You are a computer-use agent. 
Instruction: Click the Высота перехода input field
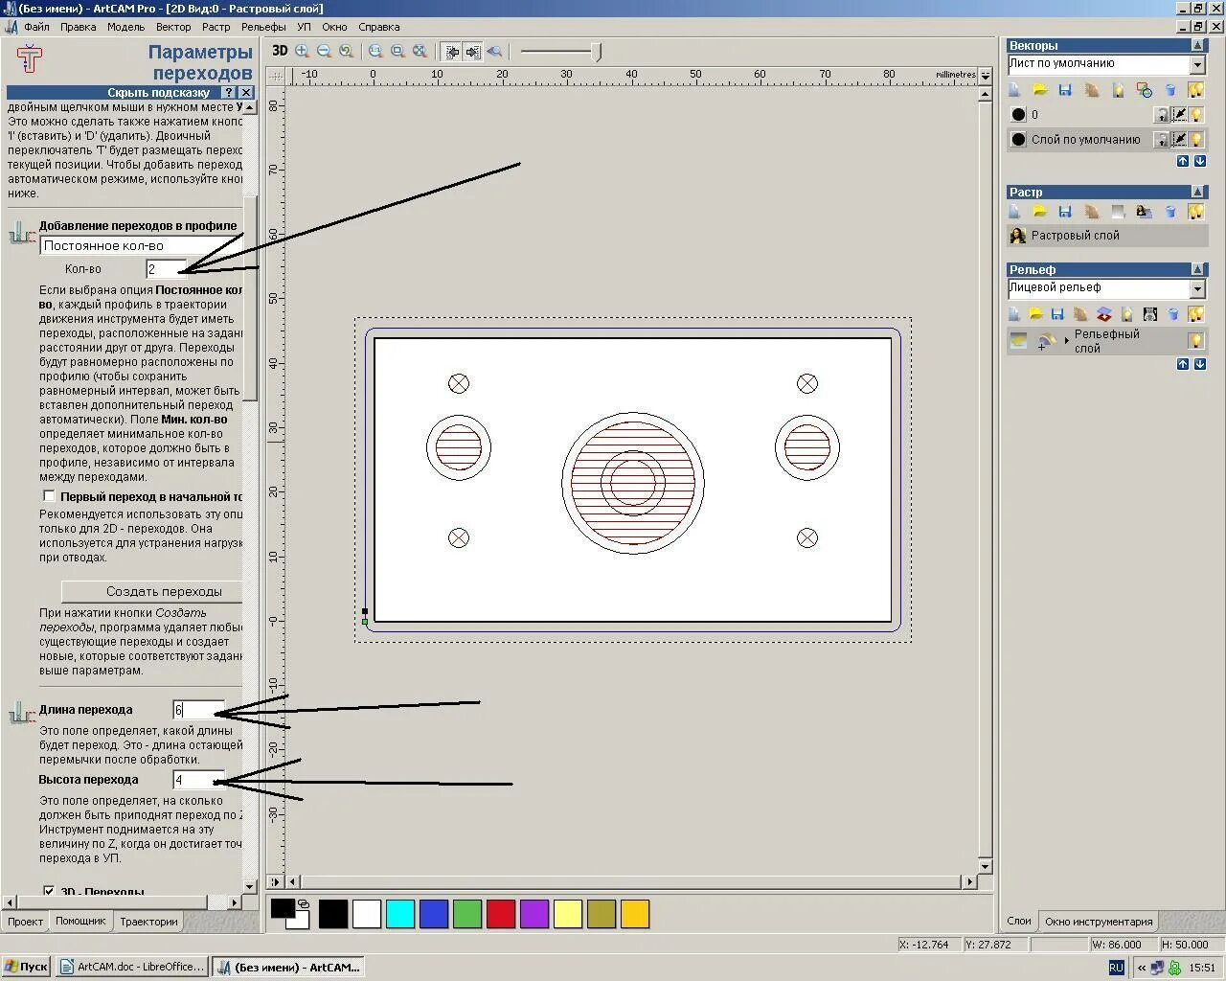[x=199, y=780]
